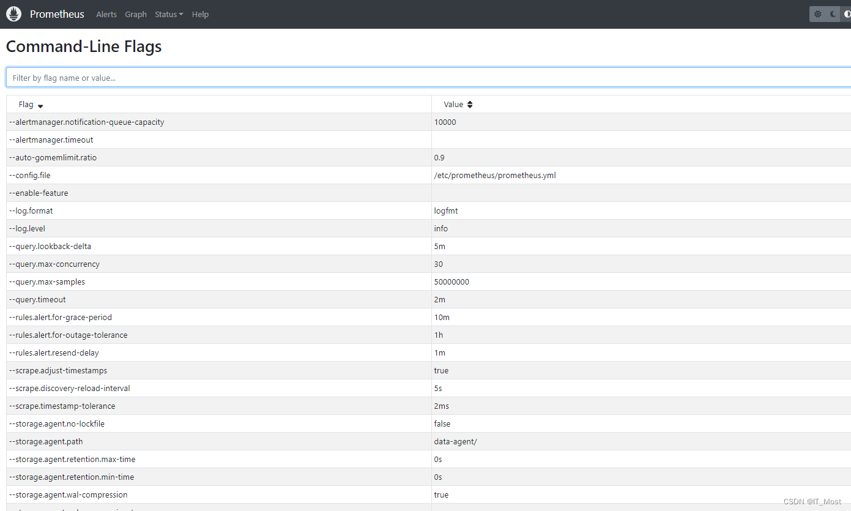Click the value 0.9

coord(439,158)
